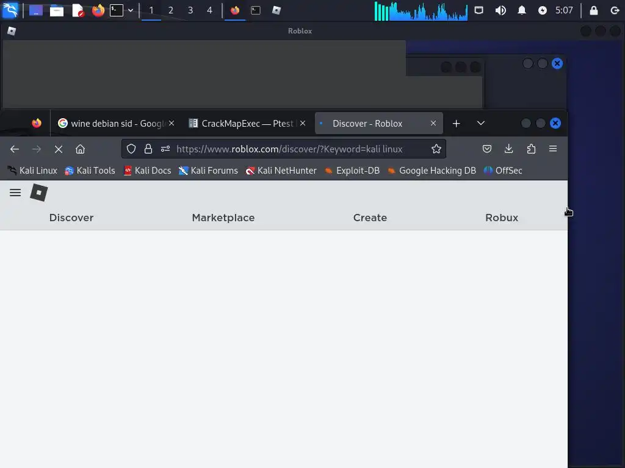Switch to workspace 1
The image size is (625, 468).
coord(151,10)
